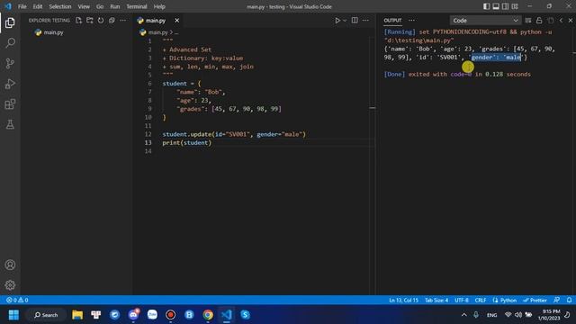The height and width of the screenshot is (324, 576).
Task: Open Skype from taskbar
Action: 245,315
